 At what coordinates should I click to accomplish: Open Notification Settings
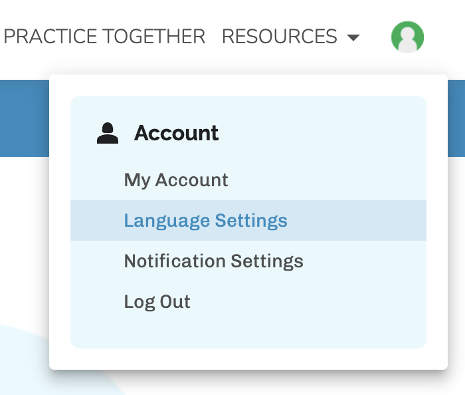(x=213, y=261)
